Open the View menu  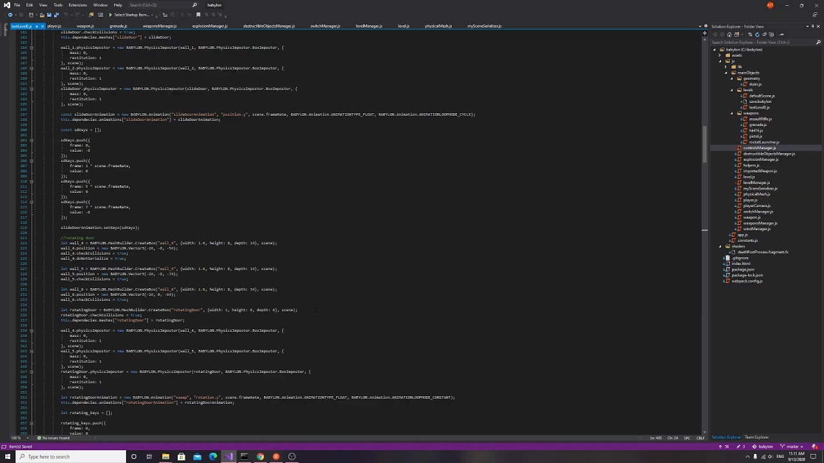click(x=43, y=5)
